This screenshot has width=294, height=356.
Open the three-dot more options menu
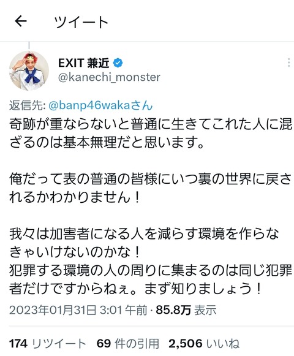tap(288, 62)
